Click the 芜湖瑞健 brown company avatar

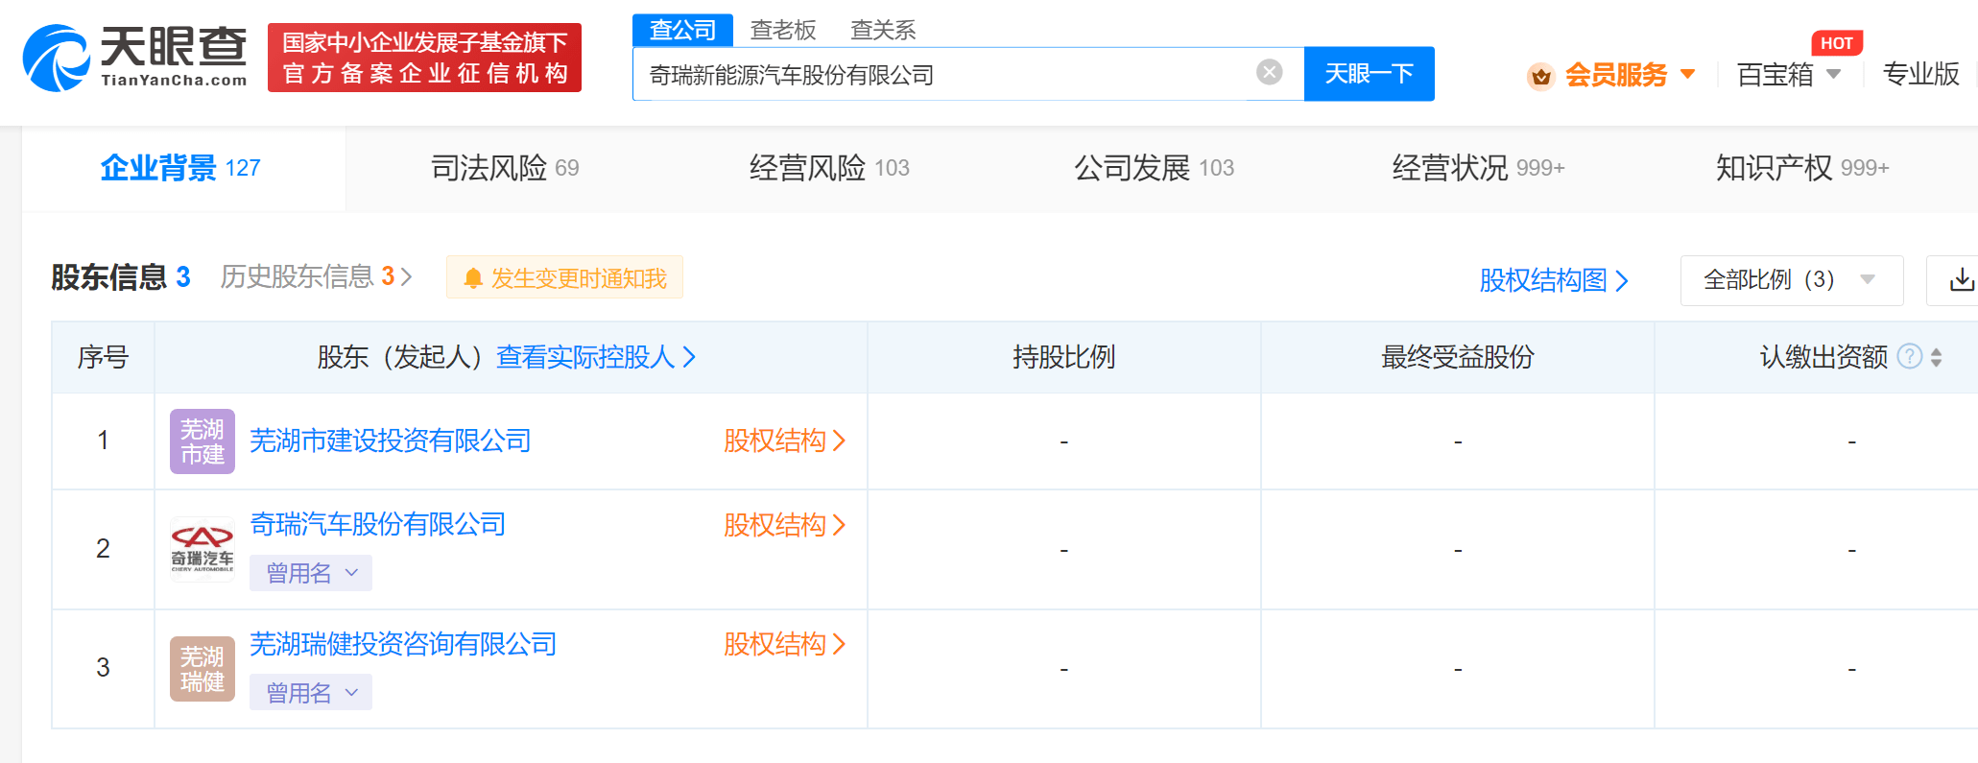coord(203,669)
